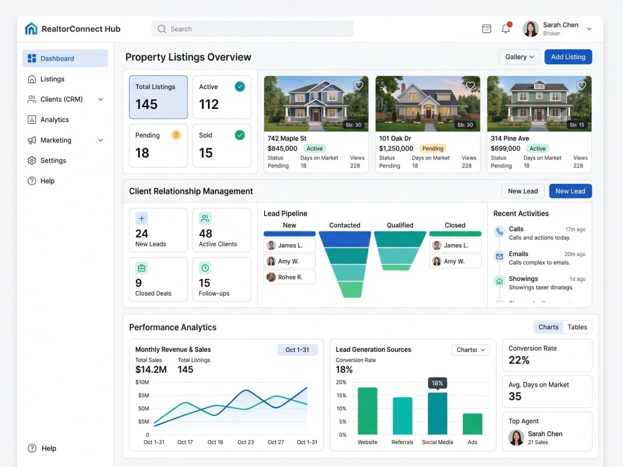
Task: Click the Avg. Days on Market card
Action: coord(547,392)
